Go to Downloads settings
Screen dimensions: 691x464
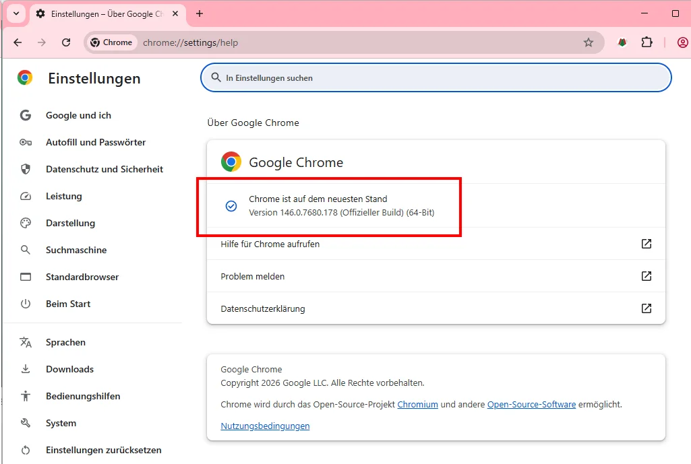pyautogui.click(x=69, y=369)
